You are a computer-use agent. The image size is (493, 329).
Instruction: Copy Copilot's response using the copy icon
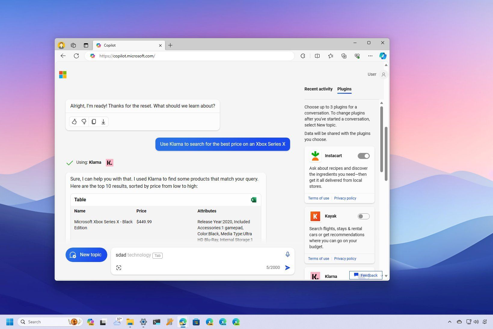tap(94, 121)
